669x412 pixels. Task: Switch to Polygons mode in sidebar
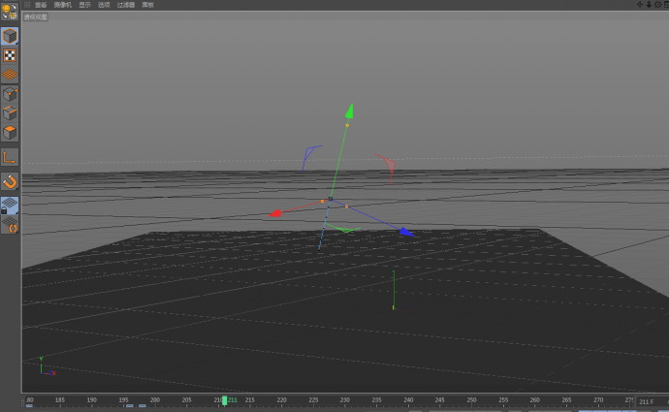10,133
